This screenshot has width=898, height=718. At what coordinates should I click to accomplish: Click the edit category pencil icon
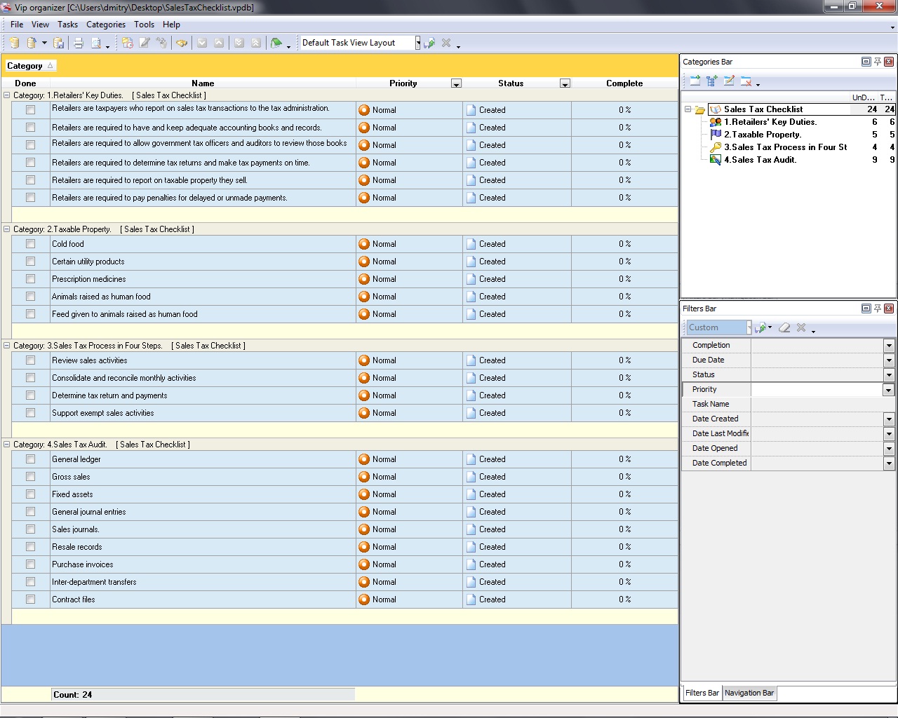(x=729, y=81)
